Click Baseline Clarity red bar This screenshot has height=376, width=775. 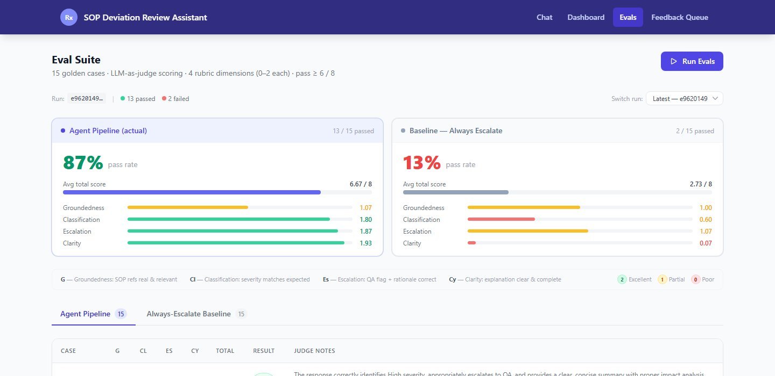[471, 243]
